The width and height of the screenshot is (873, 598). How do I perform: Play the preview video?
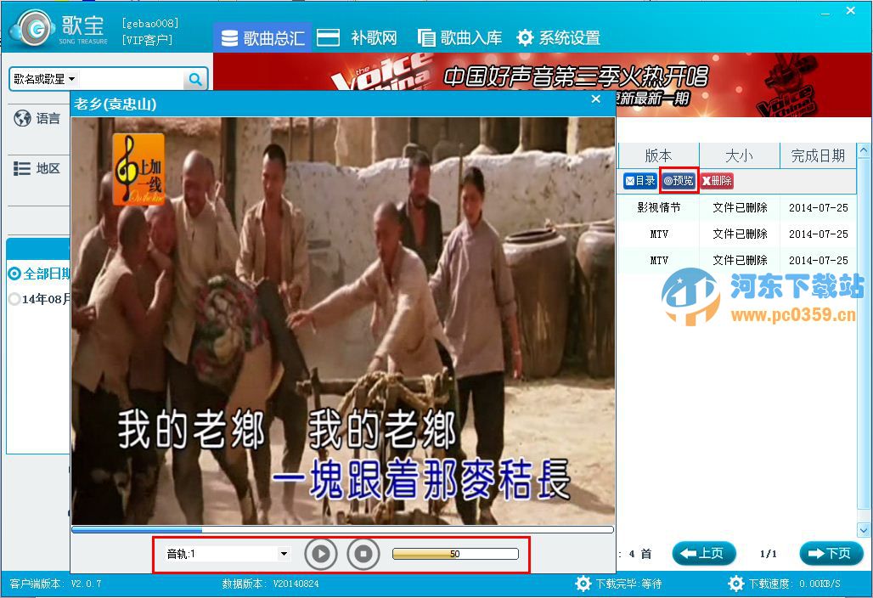[x=321, y=554]
